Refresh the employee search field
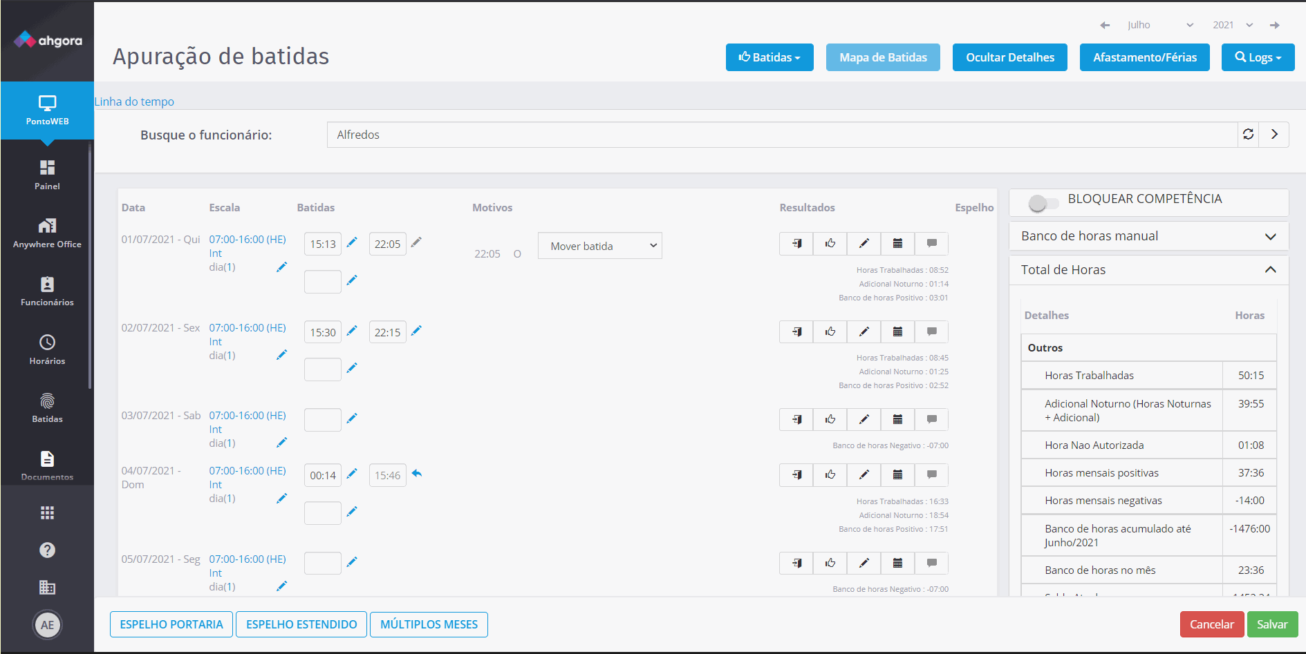 tap(1248, 135)
